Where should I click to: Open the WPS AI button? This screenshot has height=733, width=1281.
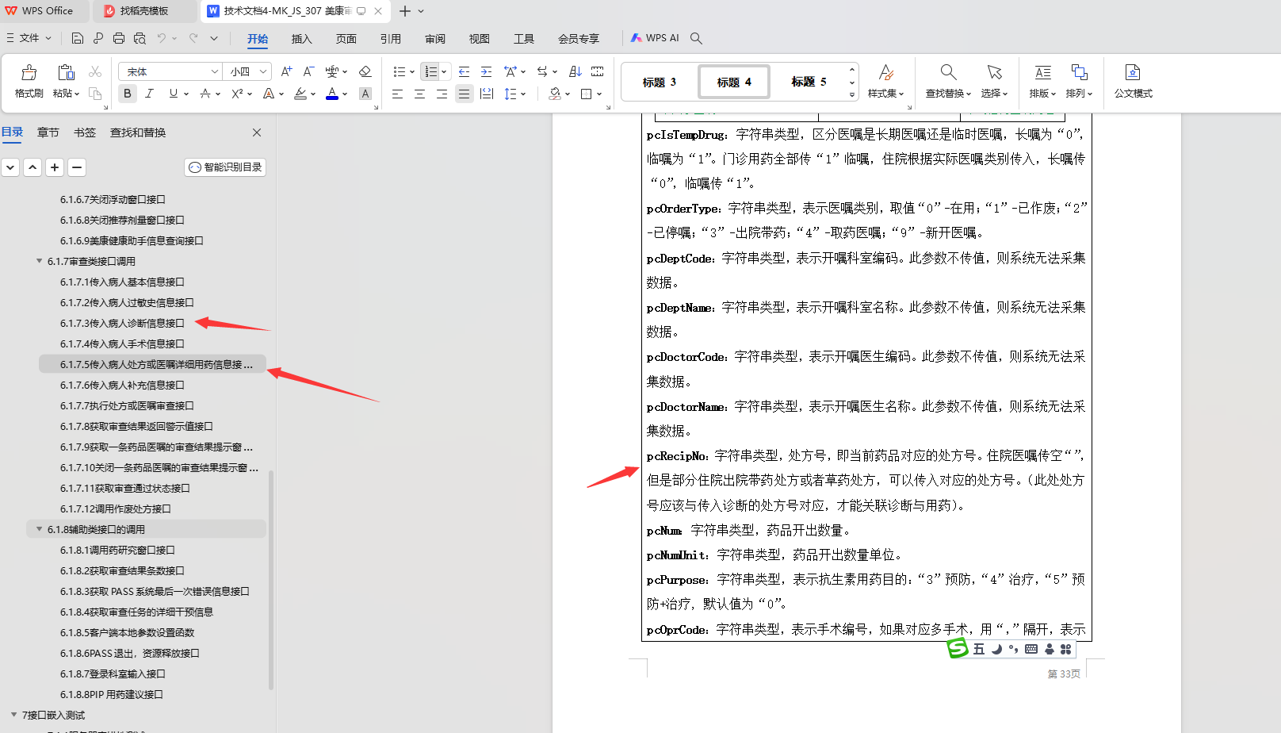[655, 38]
